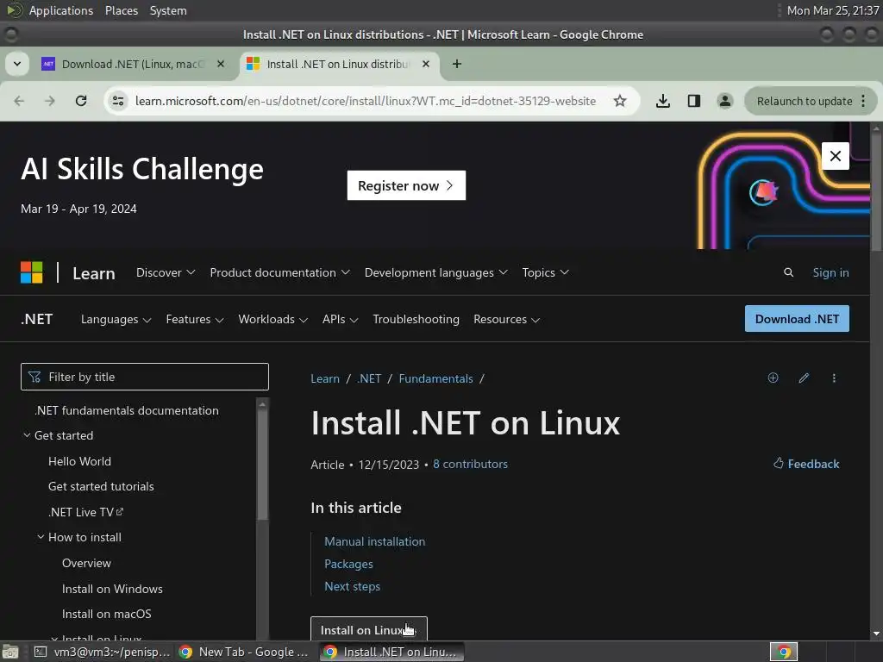Viewport: 883px width, 662px height.
Task: Click the browser back arrow
Action: click(x=19, y=101)
